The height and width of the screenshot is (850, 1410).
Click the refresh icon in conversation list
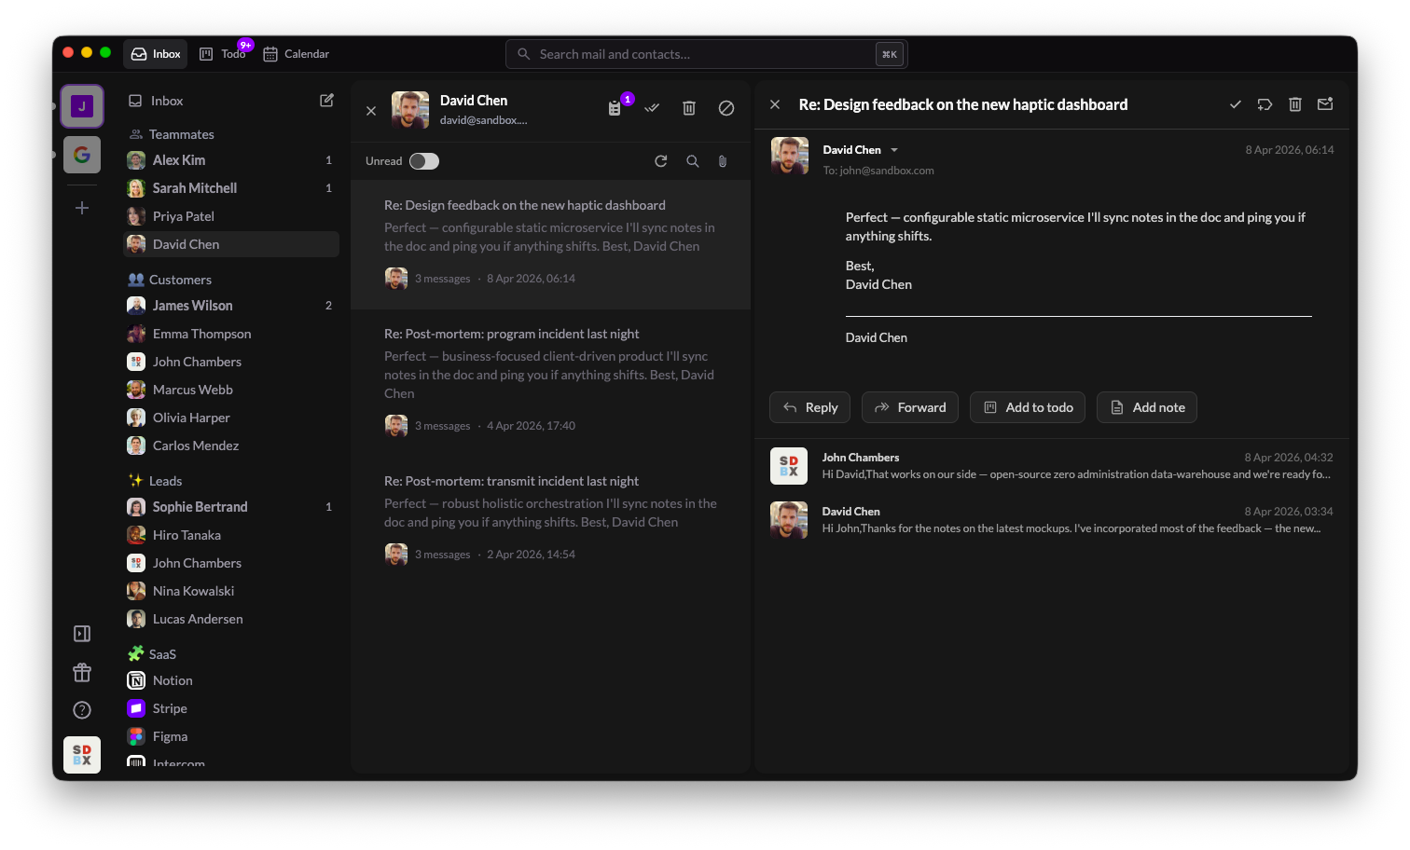click(x=661, y=161)
